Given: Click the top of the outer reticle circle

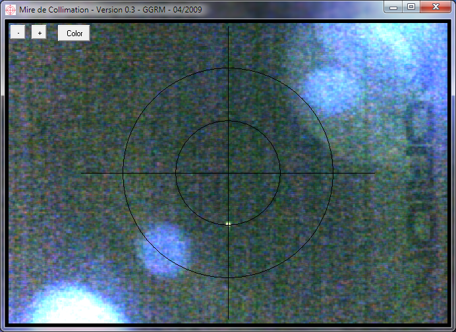Looking at the screenshot, I should [x=228, y=68].
